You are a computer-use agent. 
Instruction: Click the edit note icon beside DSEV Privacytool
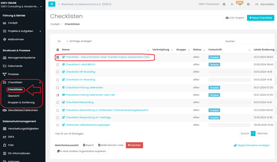(x=224, y=4)
